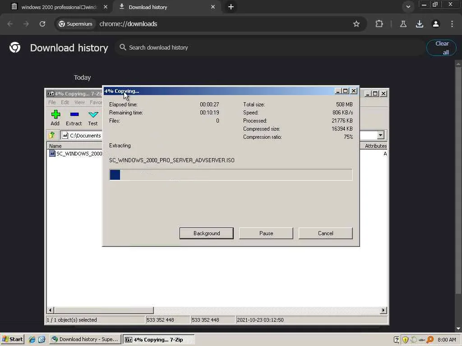Switch to 4% Copying 7-Zip taskbar button

[158, 340]
